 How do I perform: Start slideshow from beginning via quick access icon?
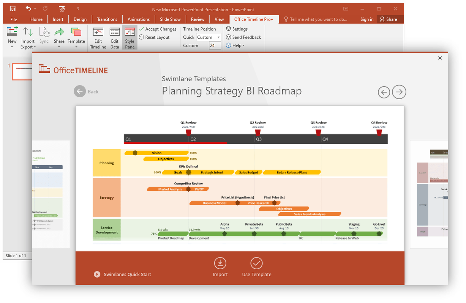tap(62, 8)
